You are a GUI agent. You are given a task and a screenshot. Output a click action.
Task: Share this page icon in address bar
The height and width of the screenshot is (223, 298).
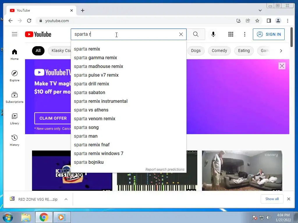coord(248,21)
